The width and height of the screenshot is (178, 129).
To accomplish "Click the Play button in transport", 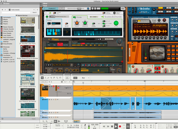I will [x=116, y=126].
